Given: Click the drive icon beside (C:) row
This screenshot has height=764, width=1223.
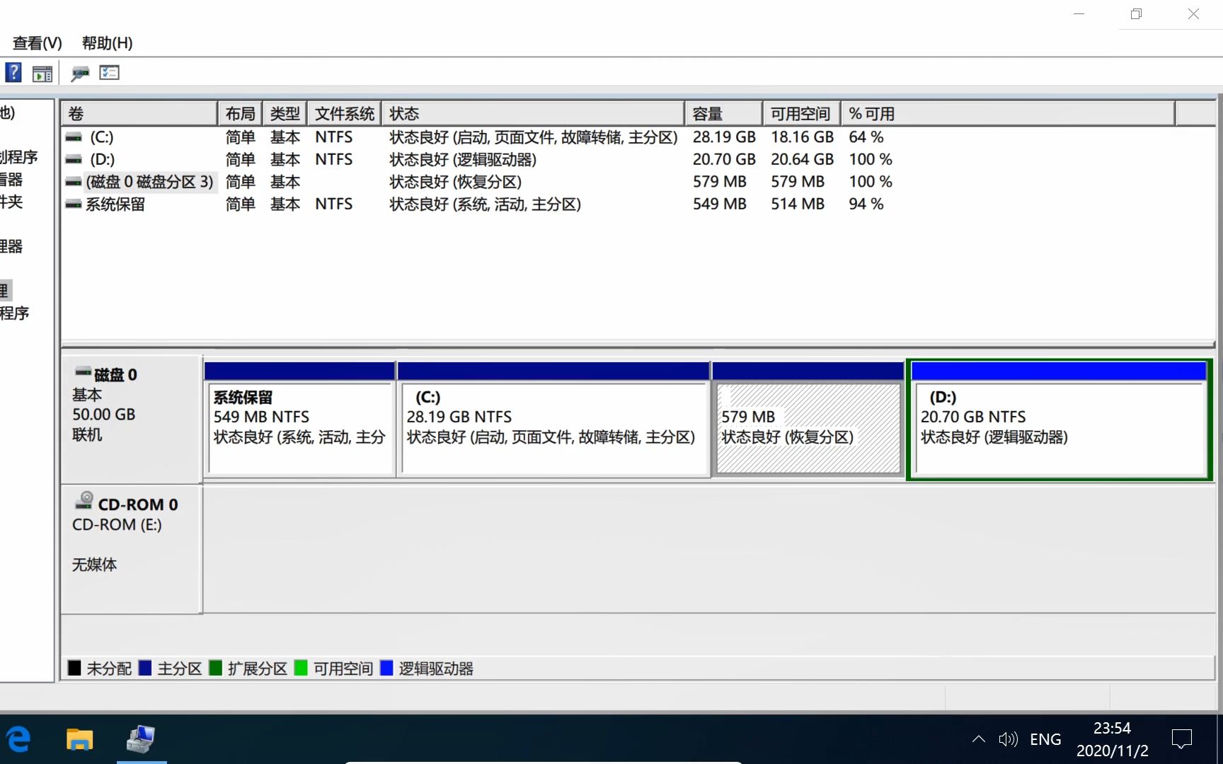Looking at the screenshot, I should pyautogui.click(x=74, y=137).
